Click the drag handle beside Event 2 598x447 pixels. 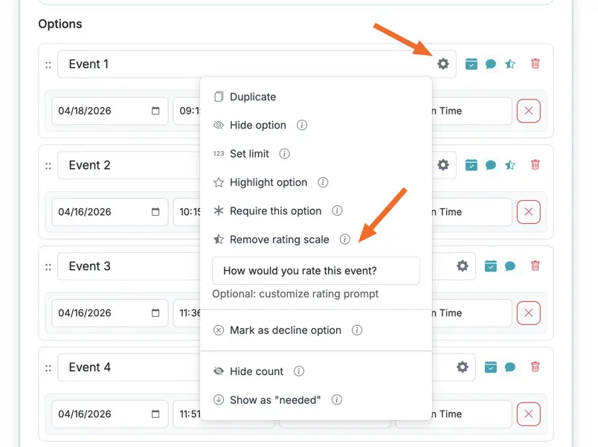(48, 166)
